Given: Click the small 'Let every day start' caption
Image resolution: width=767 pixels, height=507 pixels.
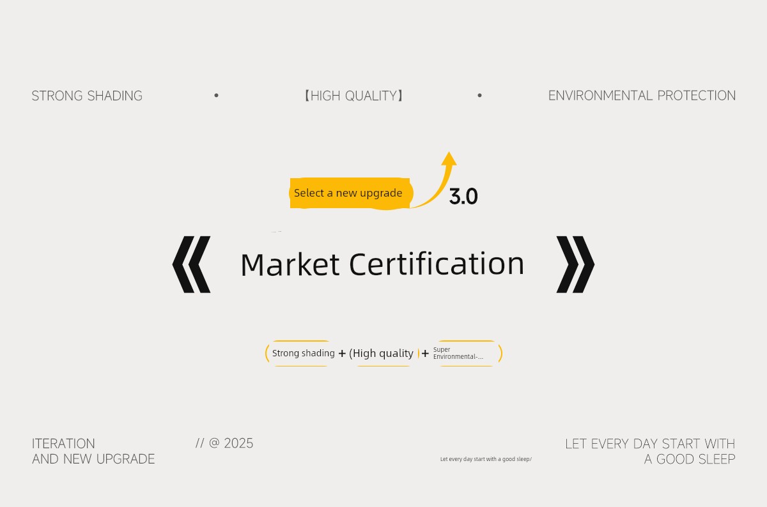Looking at the screenshot, I should (x=486, y=459).
